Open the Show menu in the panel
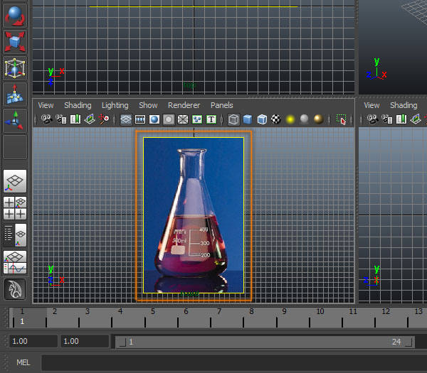This screenshot has height=373, width=427. click(148, 105)
